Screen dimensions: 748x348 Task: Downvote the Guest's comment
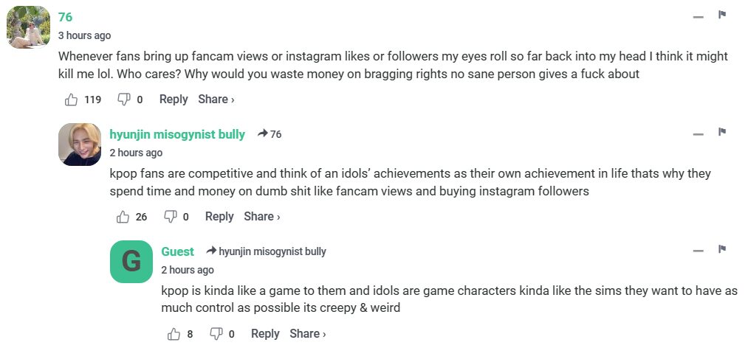click(x=216, y=334)
